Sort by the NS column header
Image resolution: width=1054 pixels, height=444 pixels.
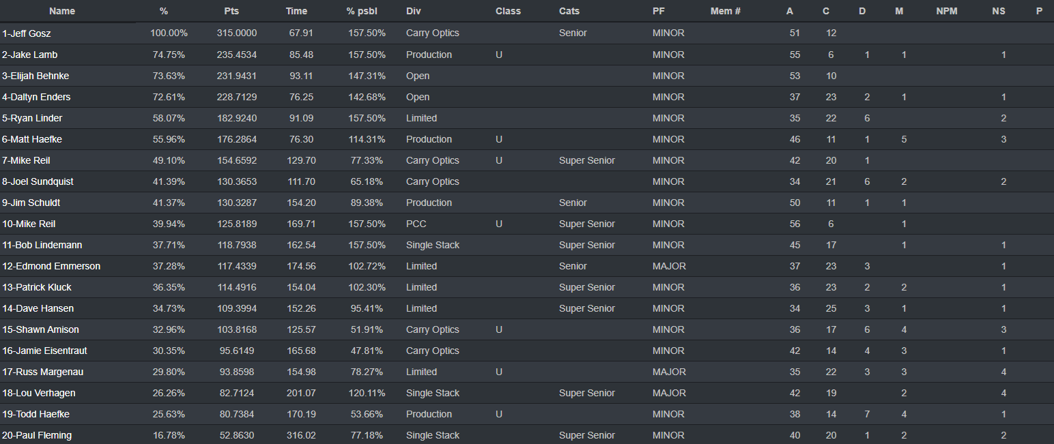998,11
